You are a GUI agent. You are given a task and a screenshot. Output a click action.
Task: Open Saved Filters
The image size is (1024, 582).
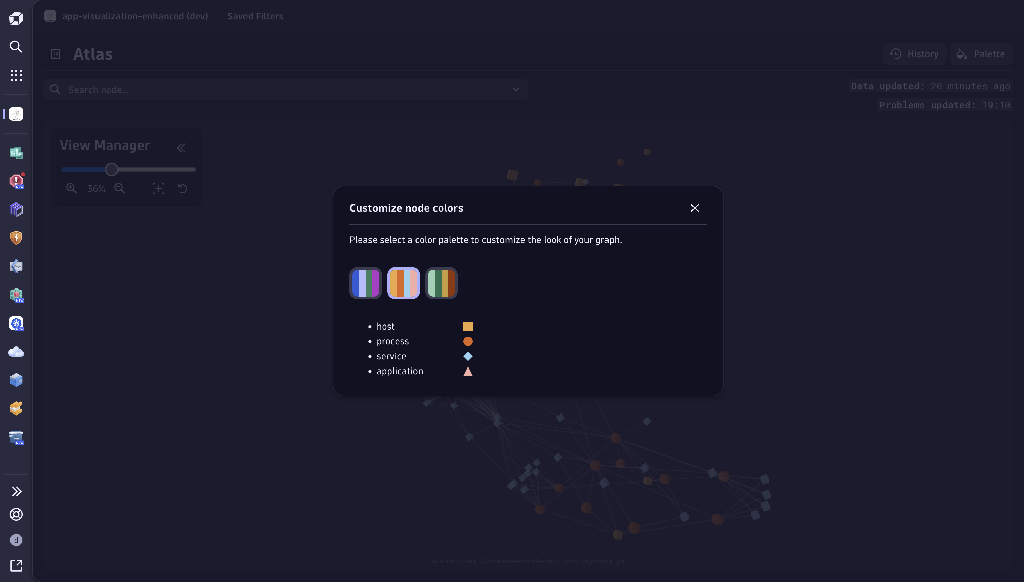255,16
